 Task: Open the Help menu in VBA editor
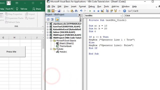click(134, 6)
